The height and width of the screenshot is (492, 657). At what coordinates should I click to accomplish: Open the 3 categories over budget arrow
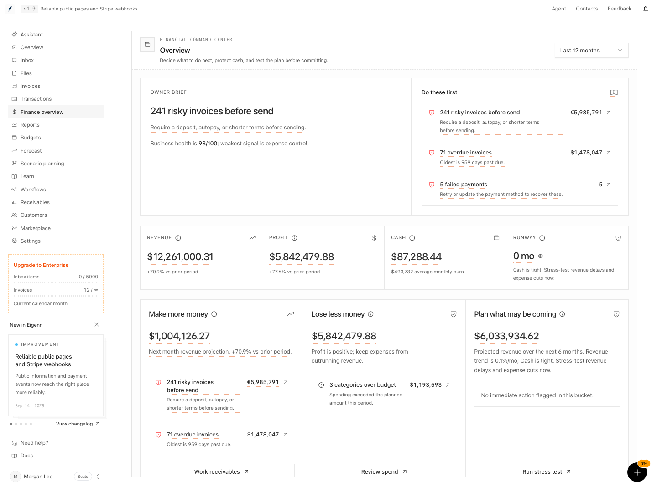[448, 385]
